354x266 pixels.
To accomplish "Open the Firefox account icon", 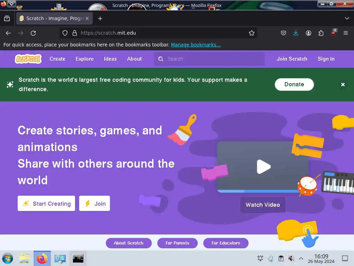I will click(308, 33).
